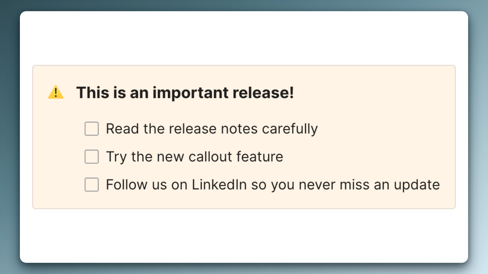Select the release notes checklist text
488x274 pixels.
pyautogui.click(x=212, y=129)
